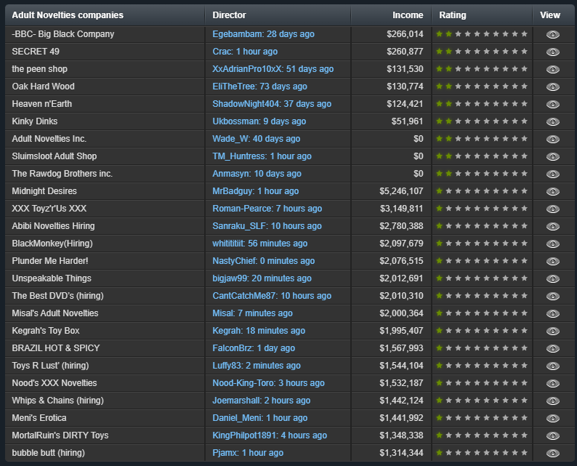The width and height of the screenshot is (577, 466).
Task: View Oak Hard Wood company via eye icon
Action: coord(552,87)
